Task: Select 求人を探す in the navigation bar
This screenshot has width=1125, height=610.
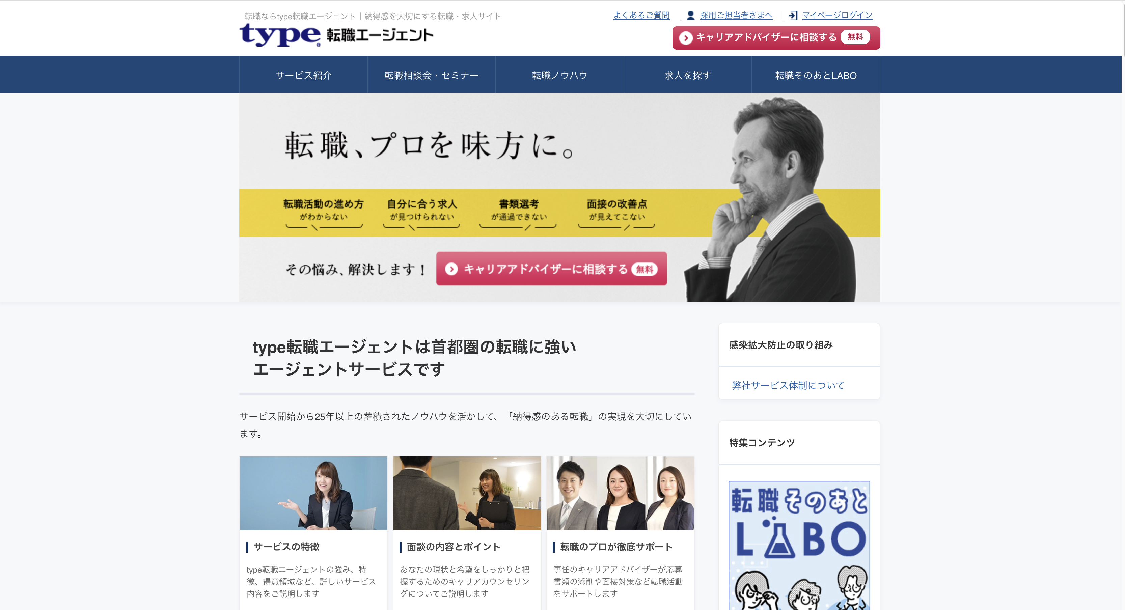Action: point(687,74)
